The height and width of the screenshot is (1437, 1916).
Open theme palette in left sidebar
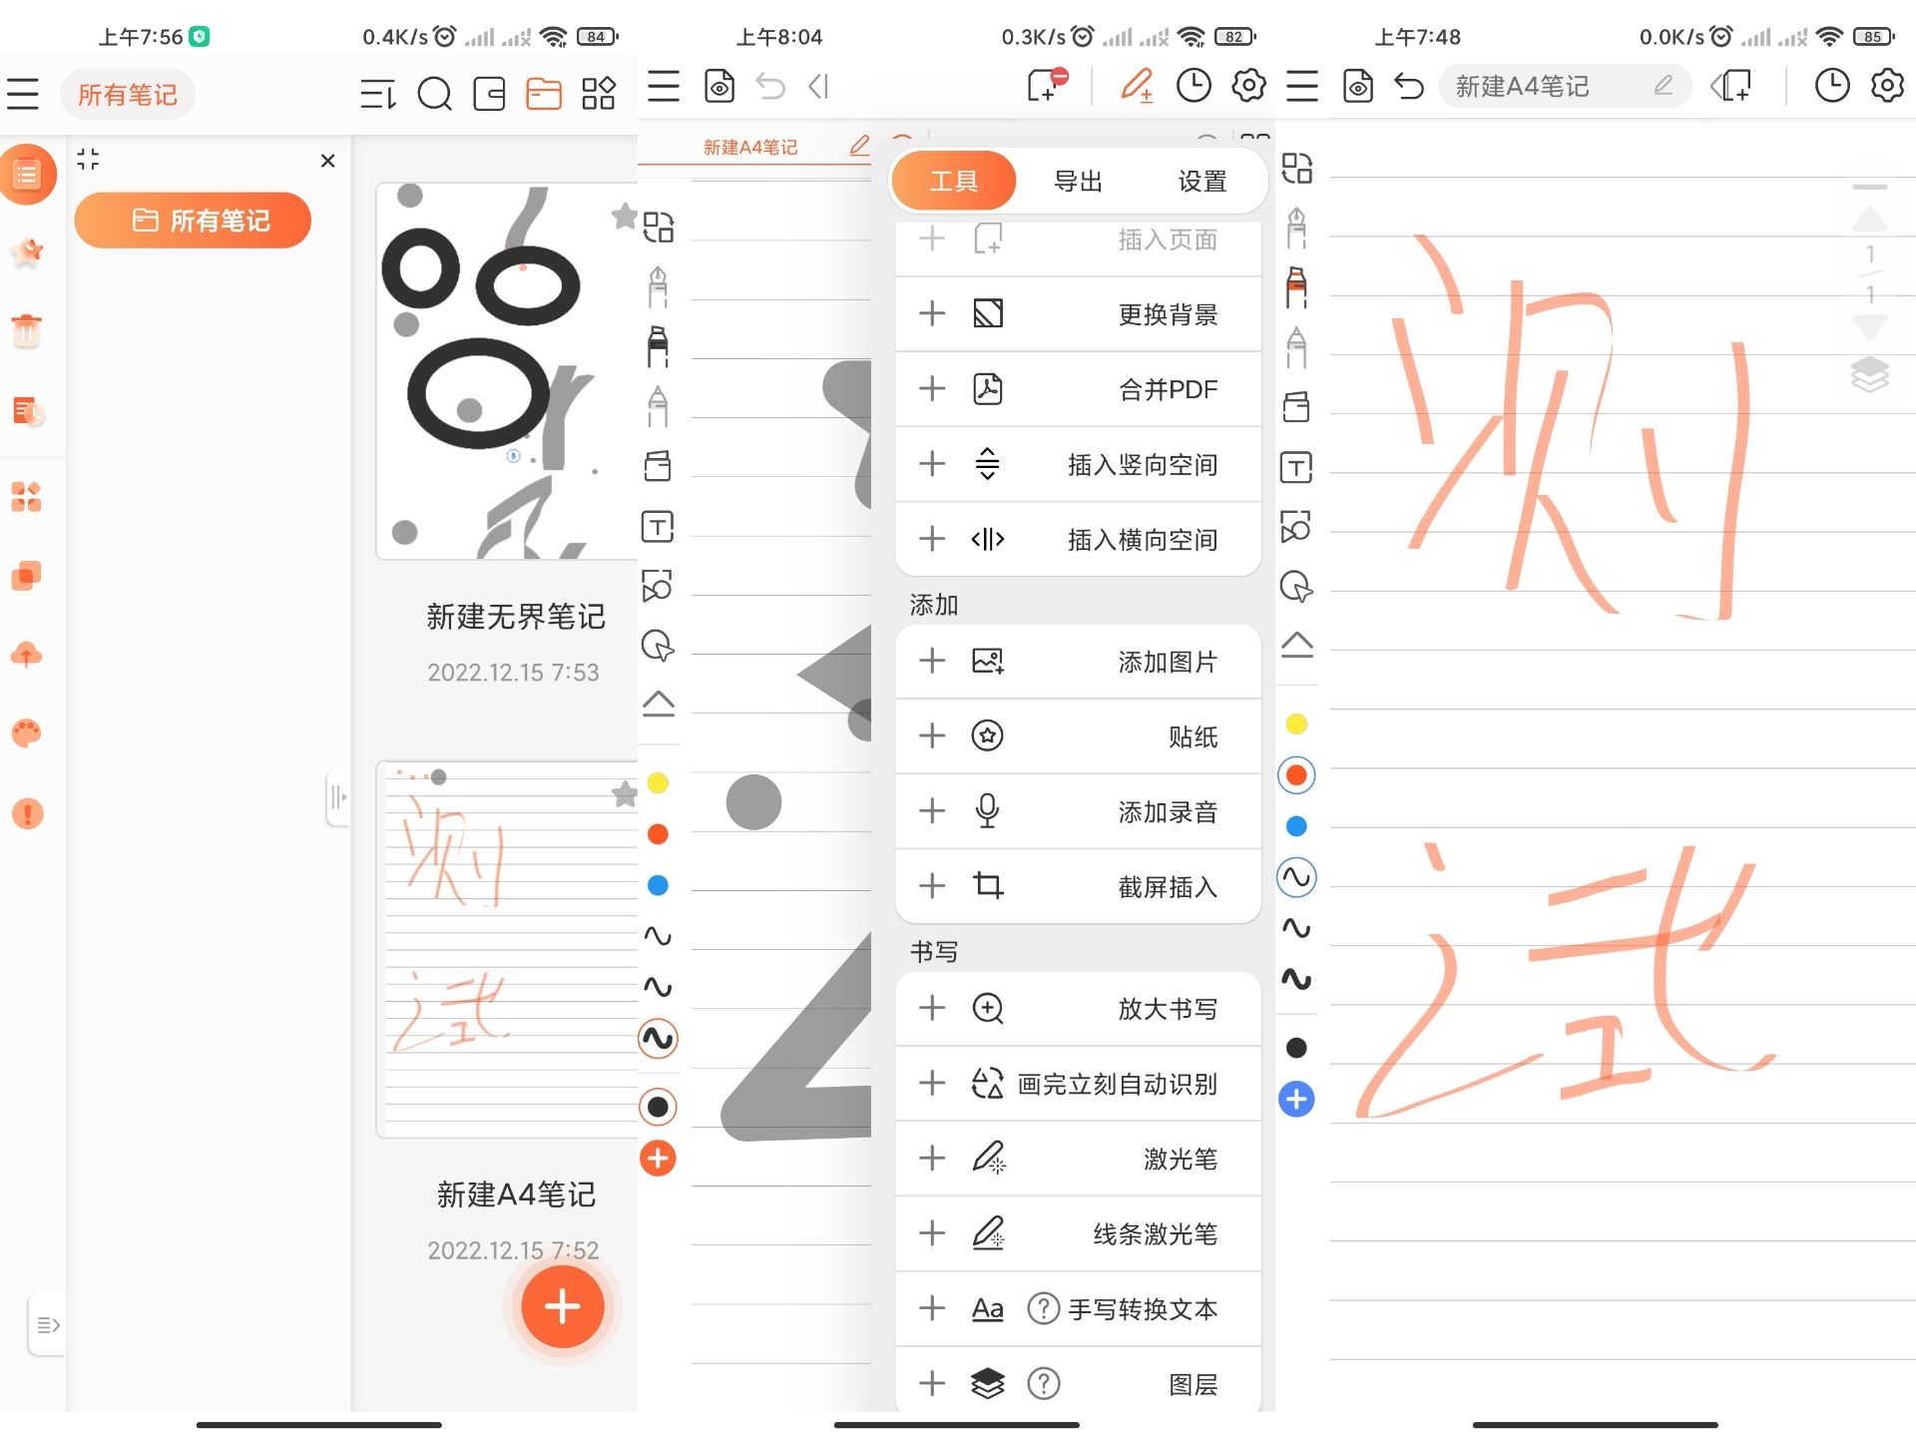(27, 733)
